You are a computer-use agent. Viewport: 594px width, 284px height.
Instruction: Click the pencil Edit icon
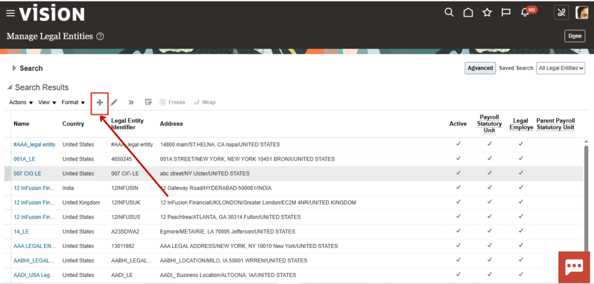[114, 103]
